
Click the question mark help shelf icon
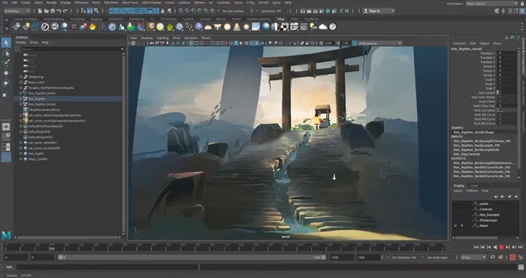pyautogui.click(x=332, y=27)
